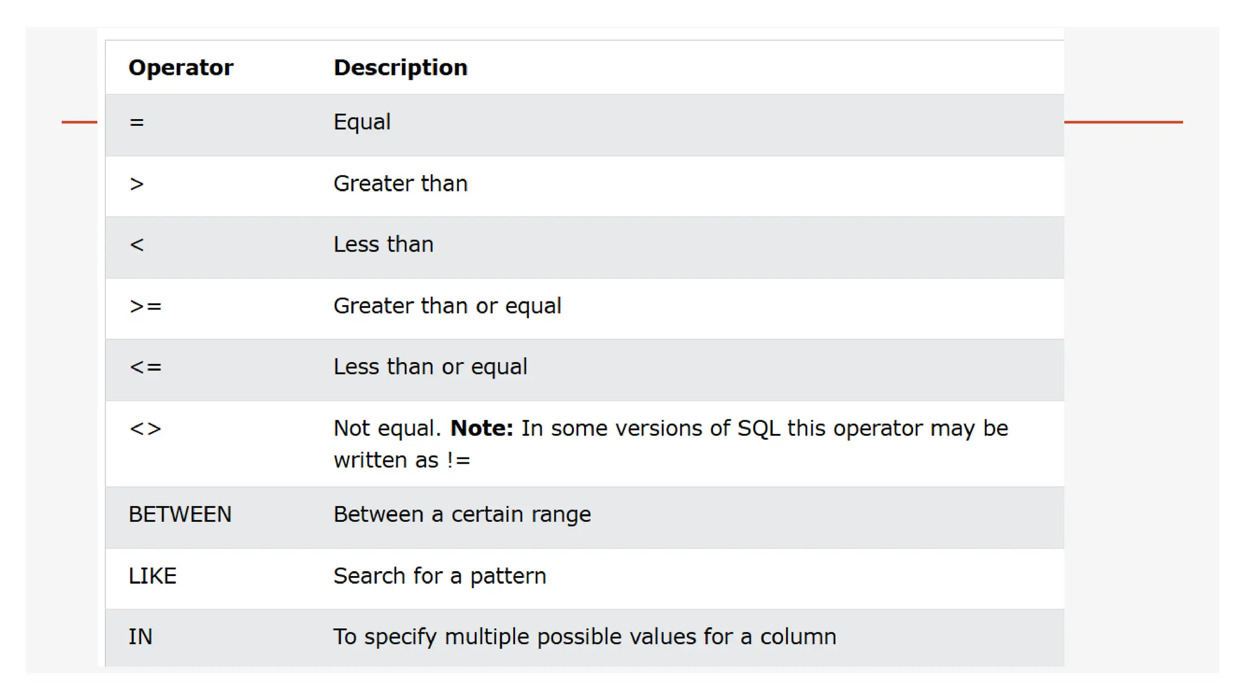Click the Operator column header
The height and width of the screenshot is (700, 1245).
181,67
